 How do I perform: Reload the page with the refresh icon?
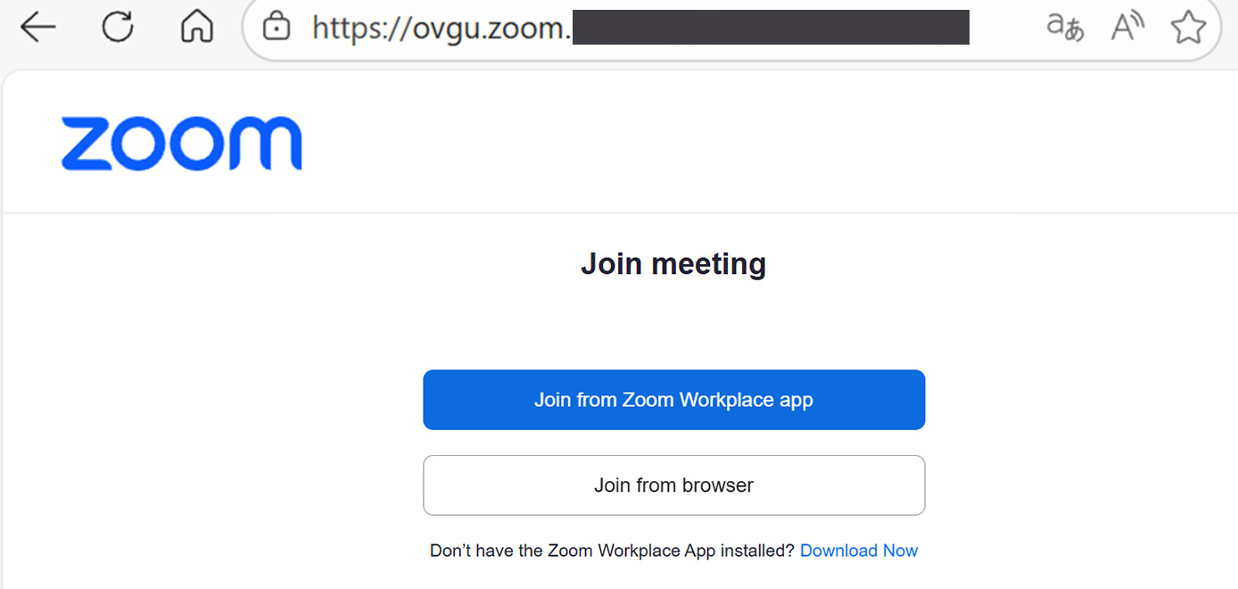pyautogui.click(x=117, y=27)
